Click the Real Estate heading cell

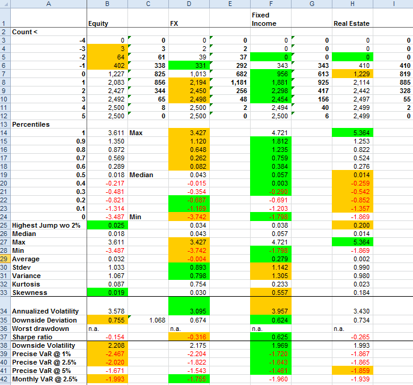tap(352, 23)
